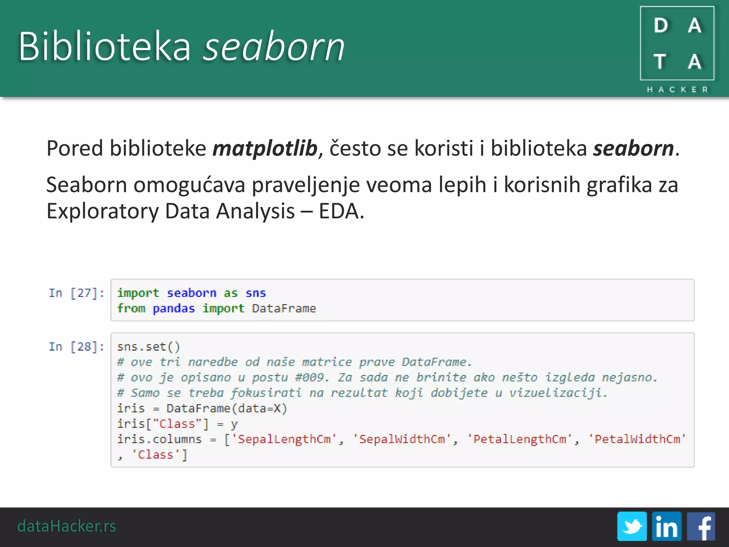Viewport: 729px width, 547px height.
Task: Click the 'from pandas import DataFrame' line
Action: [216, 308]
